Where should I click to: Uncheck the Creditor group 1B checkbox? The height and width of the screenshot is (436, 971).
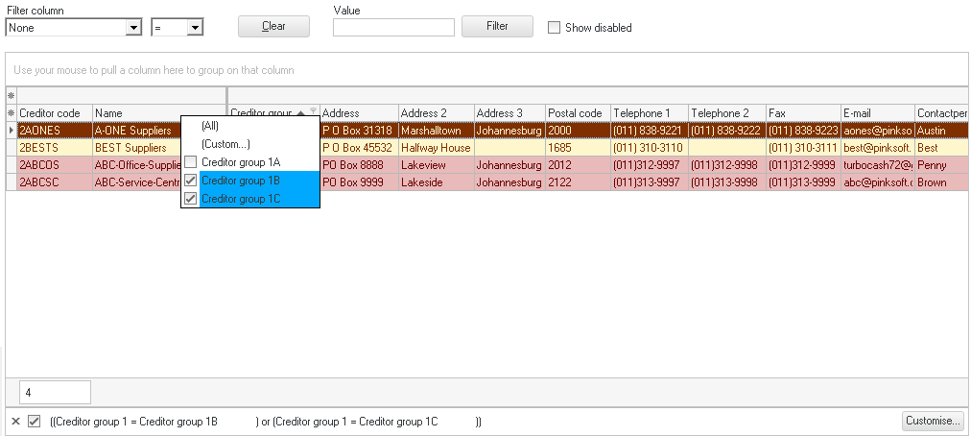pos(191,181)
